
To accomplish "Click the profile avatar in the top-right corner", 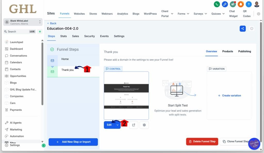I will pyautogui.click(x=256, y=4).
